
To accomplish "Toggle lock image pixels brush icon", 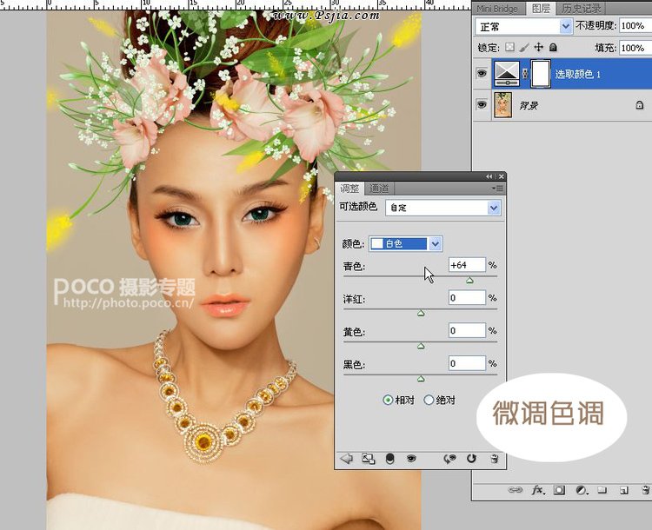I will point(524,47).
